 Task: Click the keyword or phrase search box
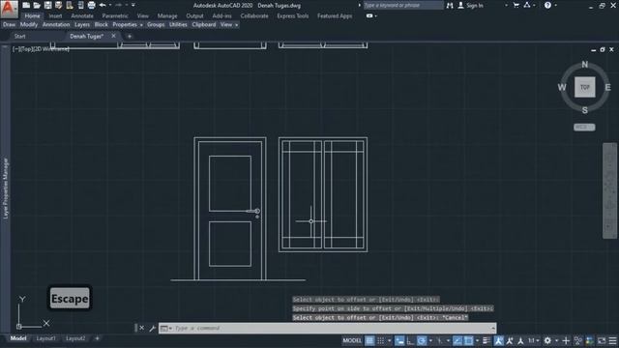pyautogui.click(x=403, y=5)
